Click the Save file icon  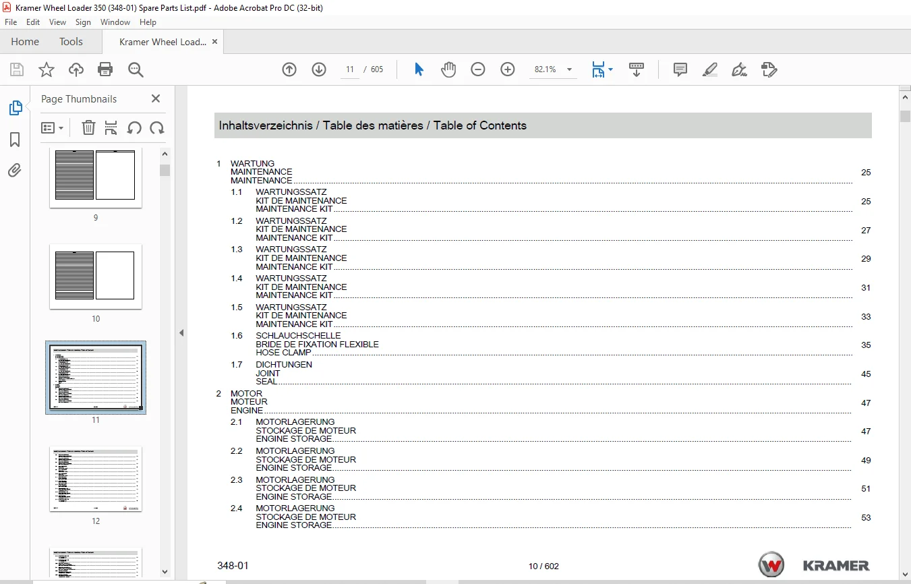tap(17, 69)
